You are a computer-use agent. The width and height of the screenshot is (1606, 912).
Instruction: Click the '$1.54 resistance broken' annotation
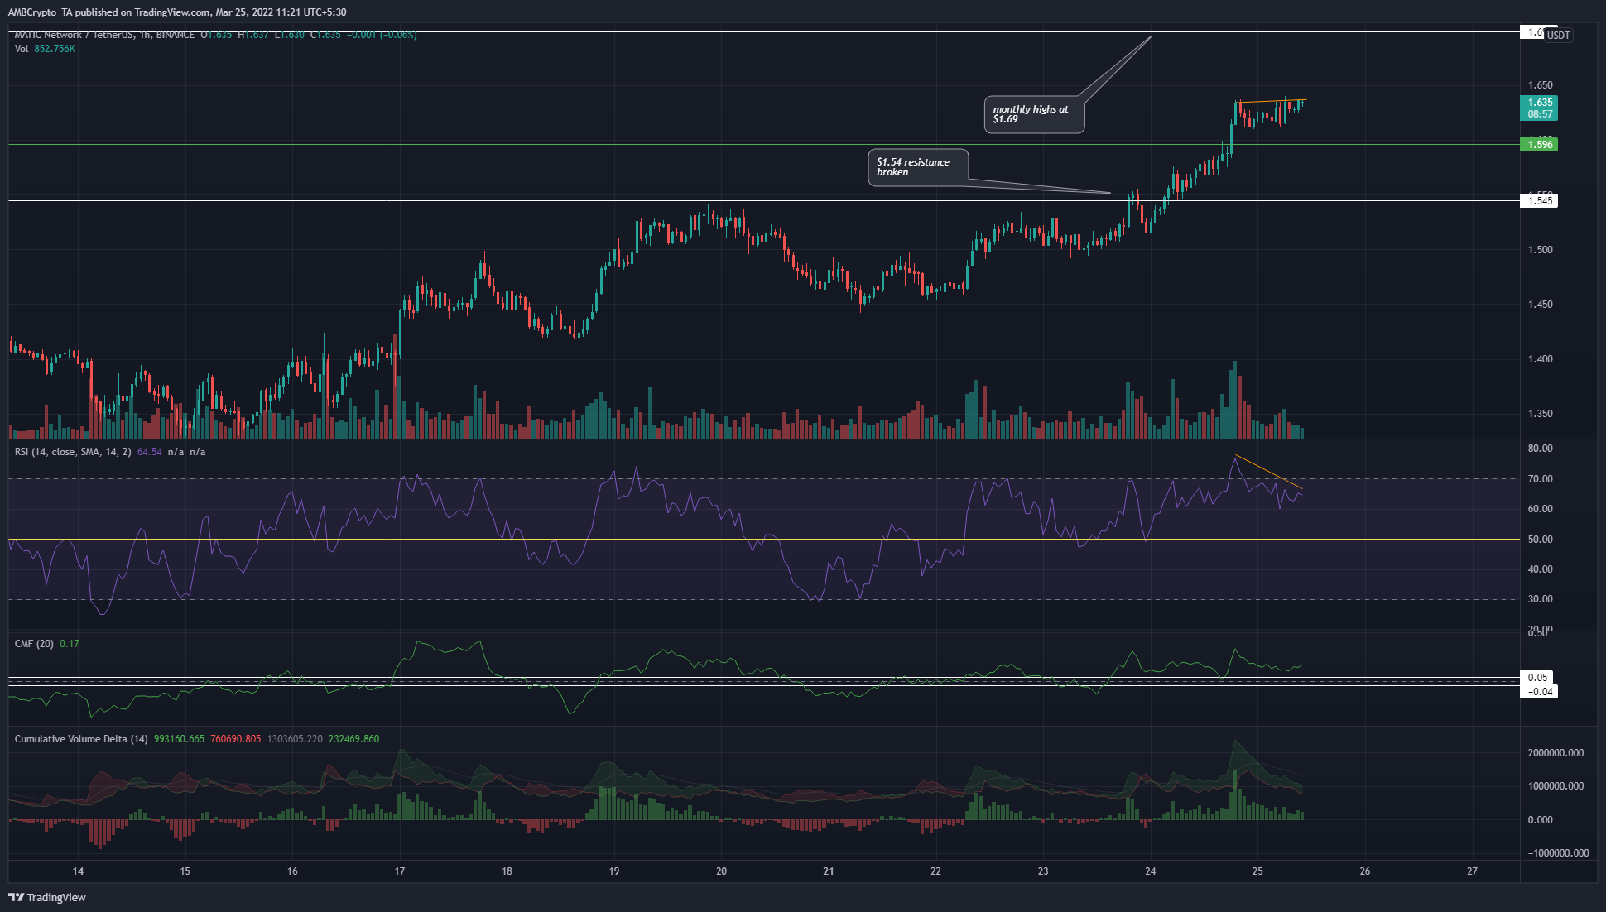coord(919,166)
